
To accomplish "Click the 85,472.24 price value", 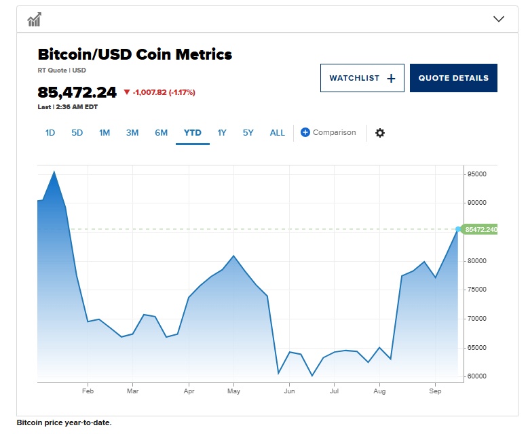I will (x=77, y=92).
